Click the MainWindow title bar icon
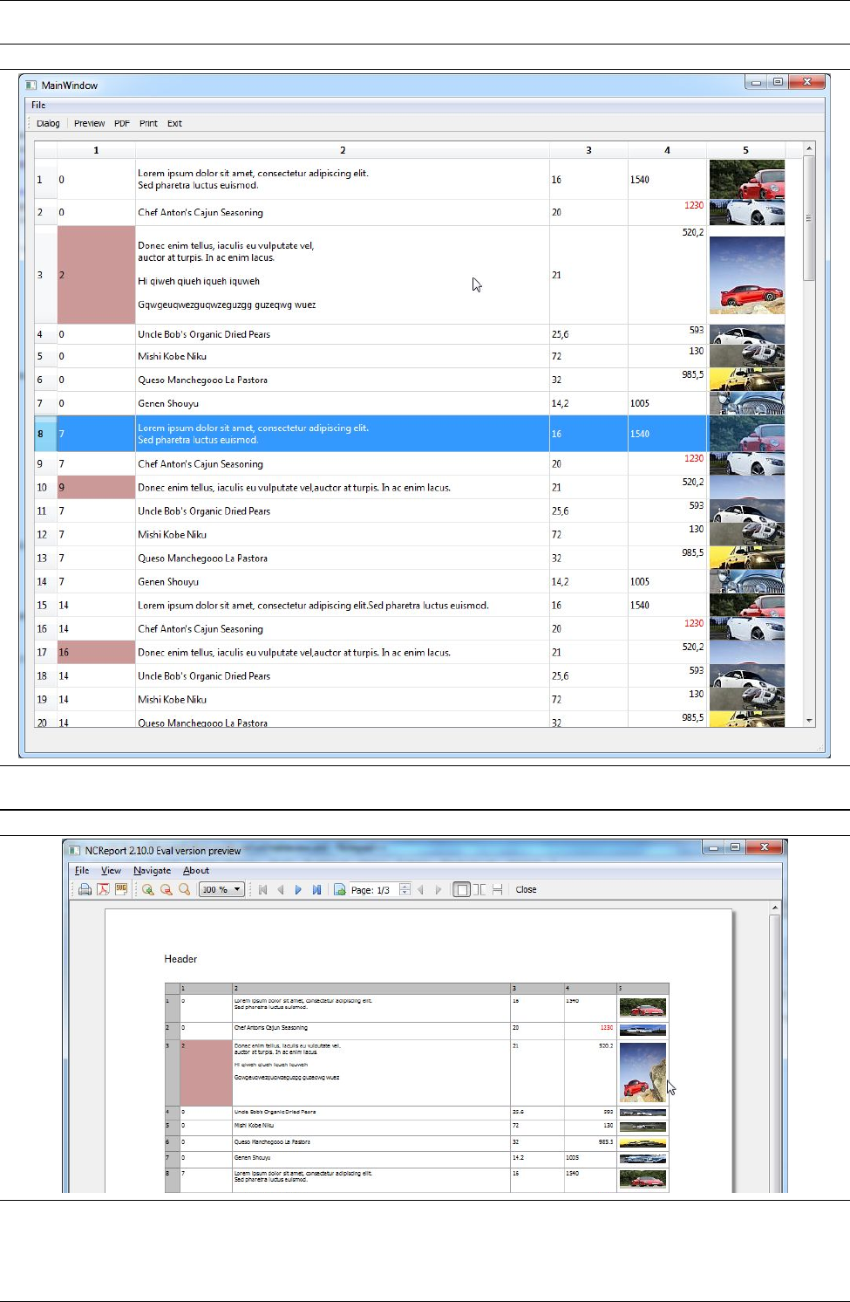Viewport: 850px width, 1302px height. coord(31,86)
